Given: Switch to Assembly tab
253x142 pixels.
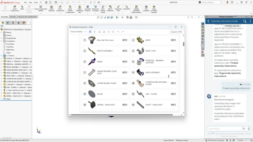Looking at the screenshot, I should [x=4, y=17].
